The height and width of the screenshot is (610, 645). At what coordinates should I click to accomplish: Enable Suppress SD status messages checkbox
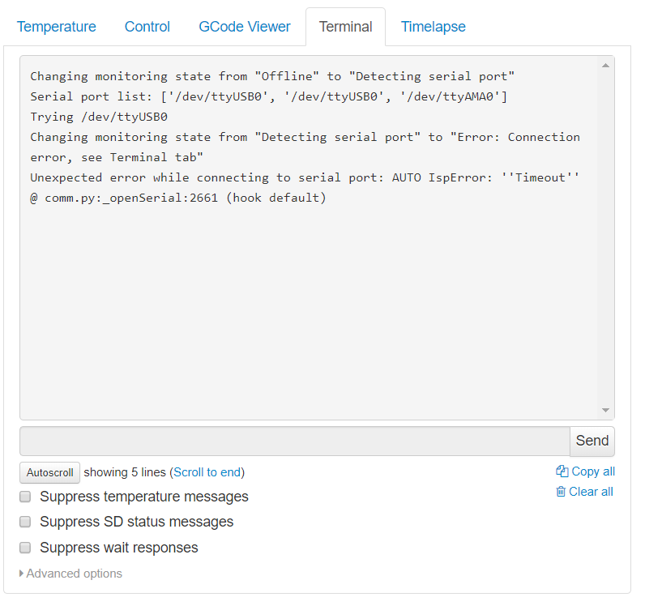click(x=25, y=522)
